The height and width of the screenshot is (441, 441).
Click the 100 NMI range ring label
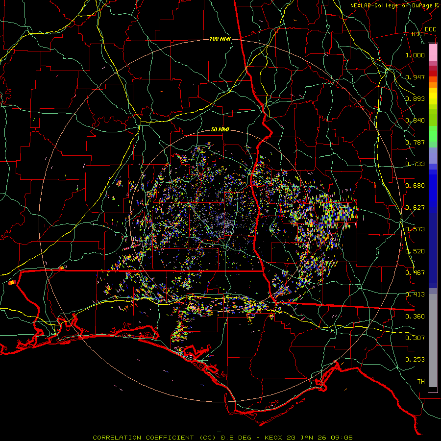click(x=220, y=39)
